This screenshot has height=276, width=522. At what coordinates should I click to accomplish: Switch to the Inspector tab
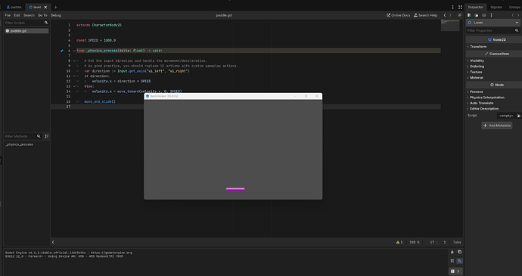coord(475,7)
